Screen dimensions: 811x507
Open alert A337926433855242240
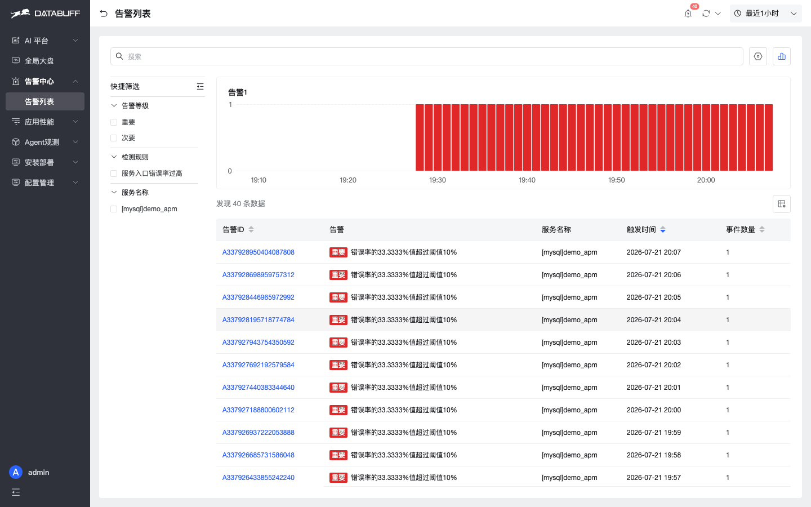(x=259, y=478)
